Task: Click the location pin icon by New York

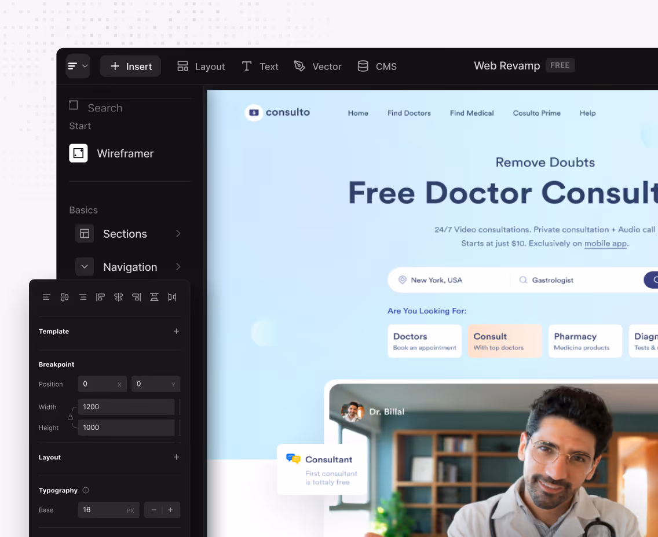Action: tap(403, 279)
